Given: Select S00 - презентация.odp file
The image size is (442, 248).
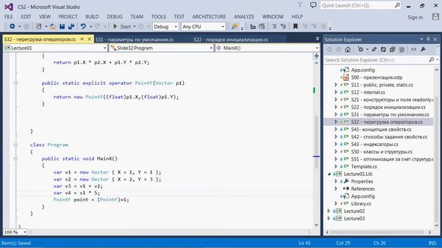Looking at the screenshot, I should pyautogui.click(x=376, y=77).
